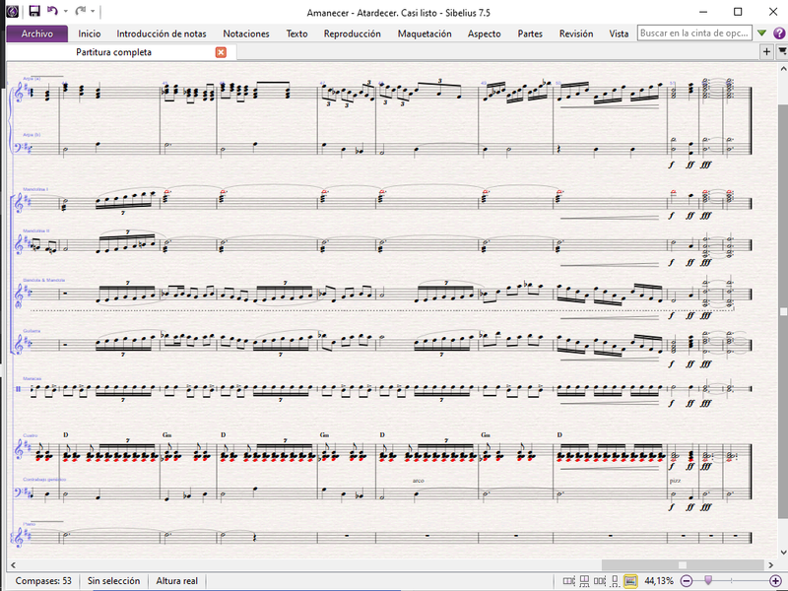
Task: Click the Compases: 53 status entry
Action: click(x=43, y=581)
